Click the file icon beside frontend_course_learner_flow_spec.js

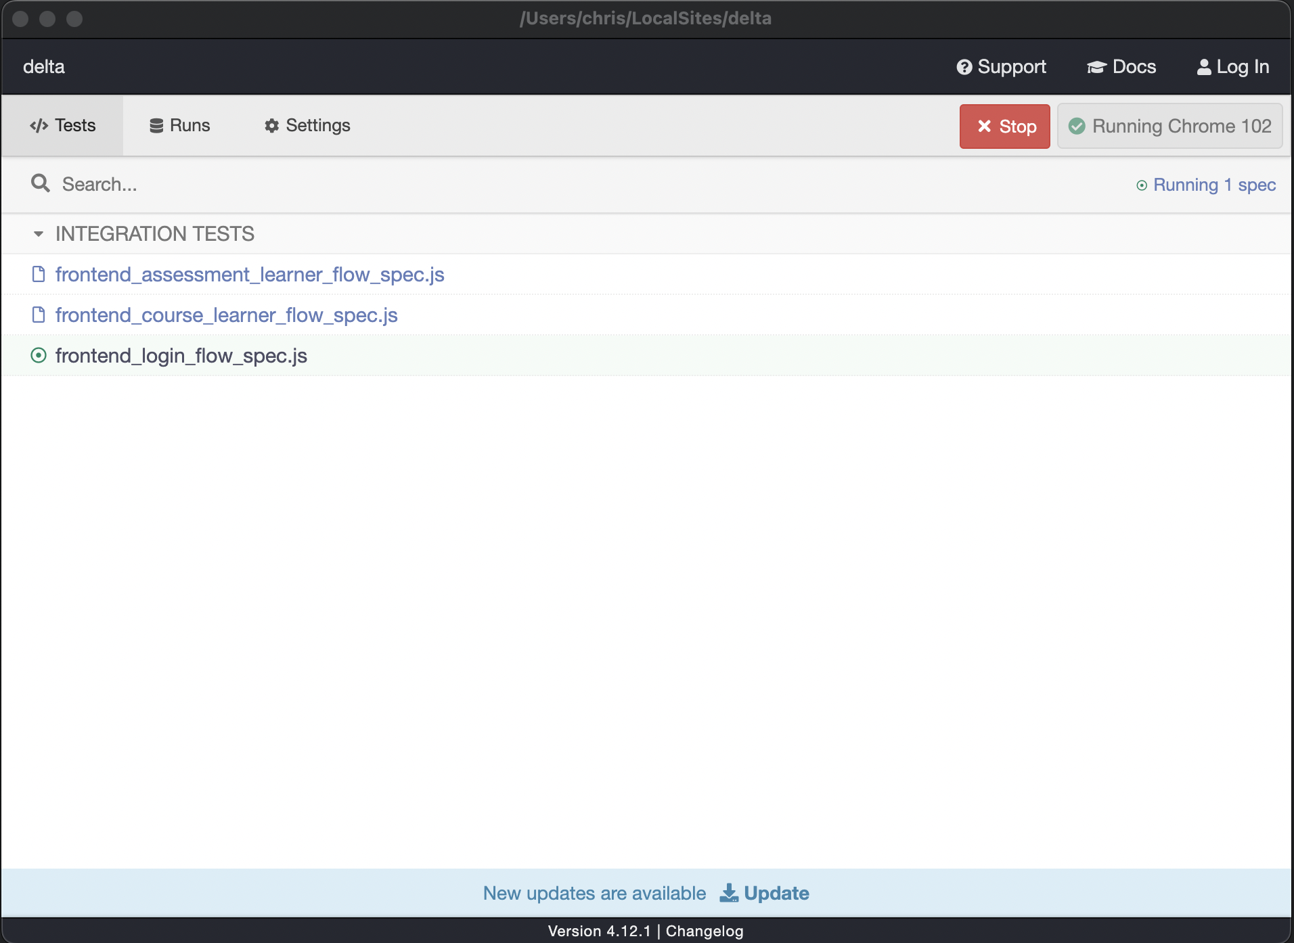(x=39, y=315)
